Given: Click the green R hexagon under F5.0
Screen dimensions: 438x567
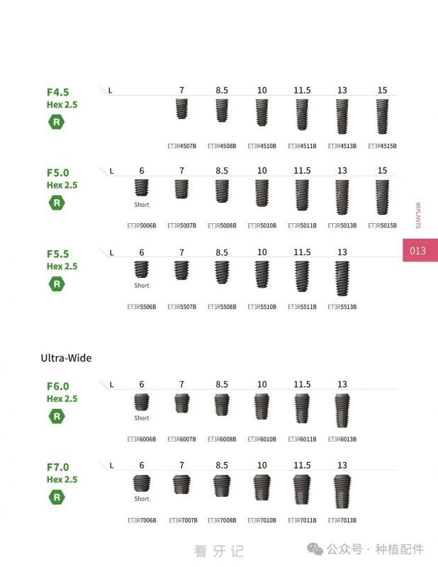Looking at the screenshot, I should point(57,203).
